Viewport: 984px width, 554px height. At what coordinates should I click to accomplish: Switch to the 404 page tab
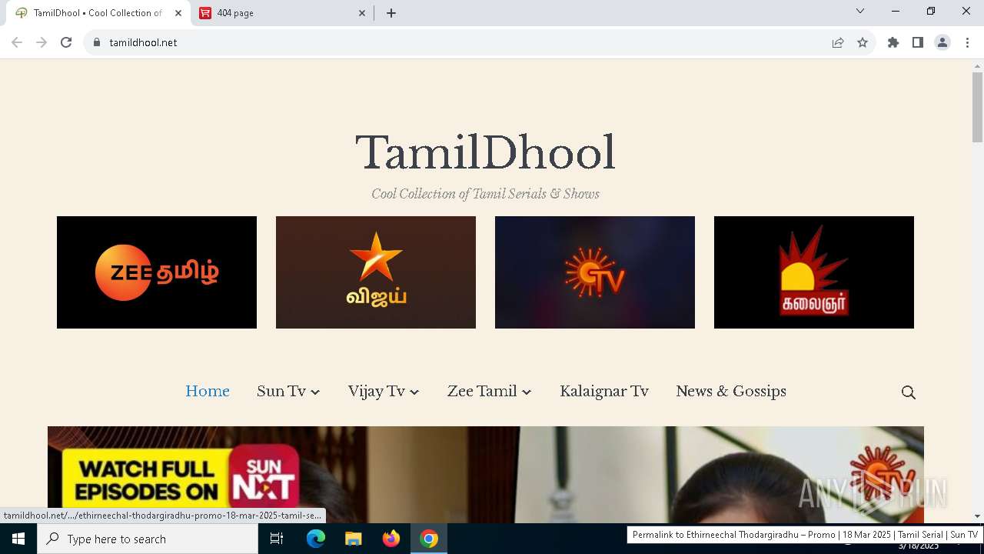[281, 13]
